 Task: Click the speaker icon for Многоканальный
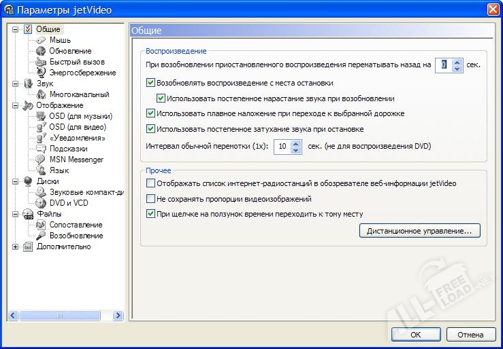coord(41,94)
